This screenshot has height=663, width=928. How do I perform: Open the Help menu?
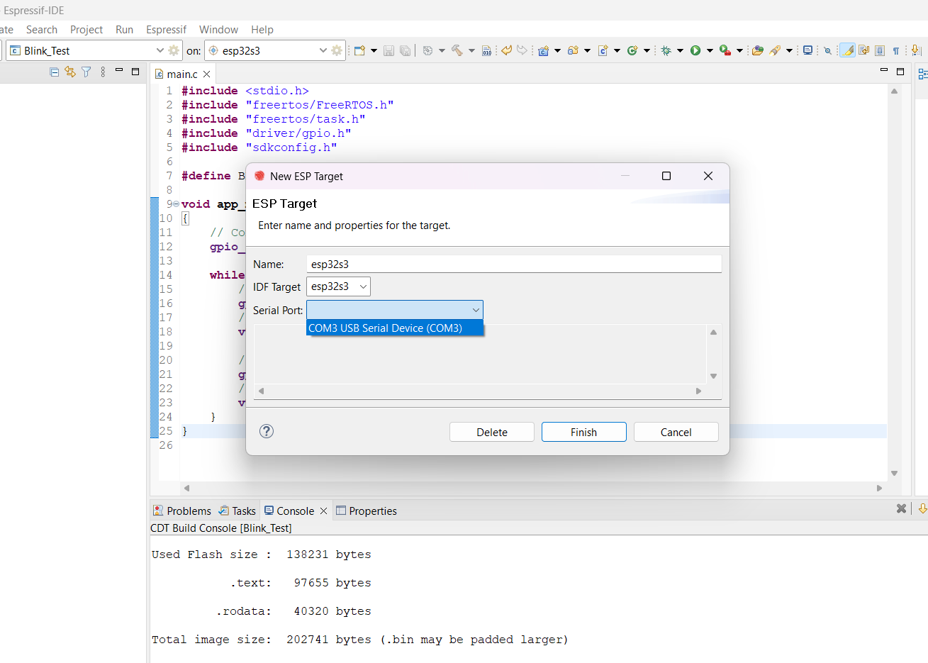[262, 29]
